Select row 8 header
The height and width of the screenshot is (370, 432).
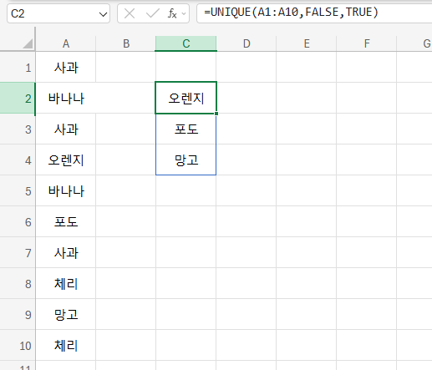18,283
